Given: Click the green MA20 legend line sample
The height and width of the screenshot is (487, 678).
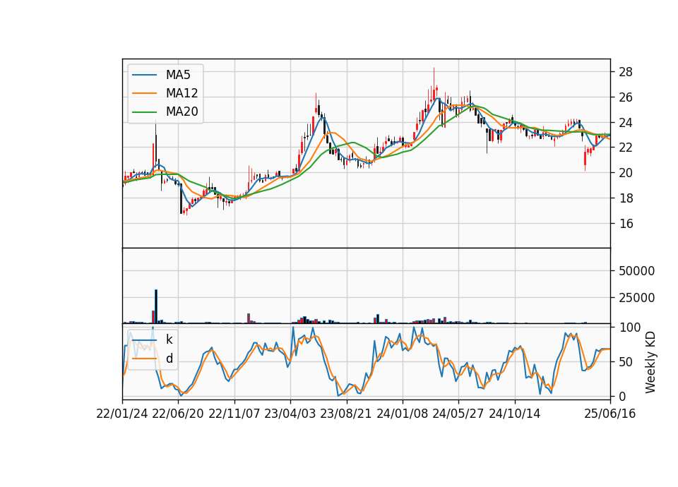Looking at the screenshot, I should (x=144, y=112).
